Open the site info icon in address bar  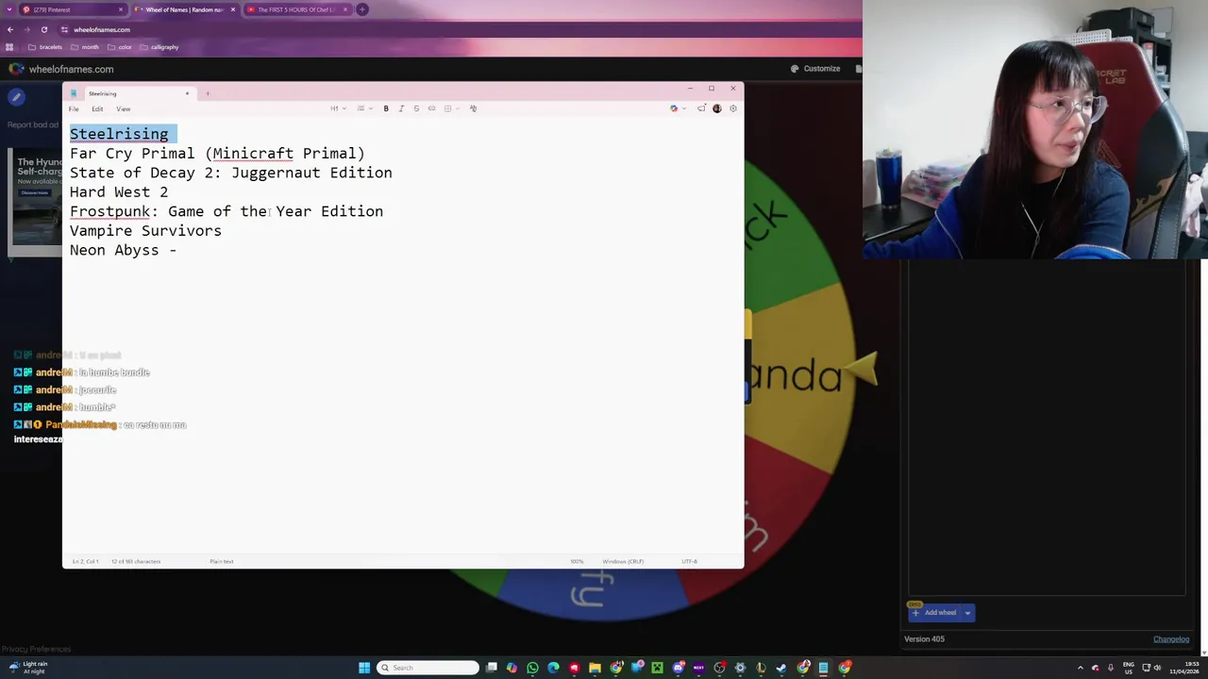click(64, 29)
